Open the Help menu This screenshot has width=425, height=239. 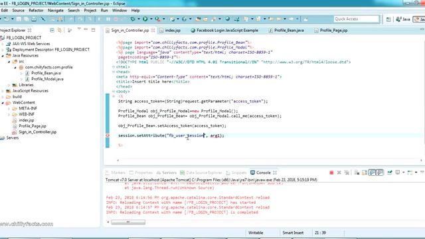[x=135, y=11]
